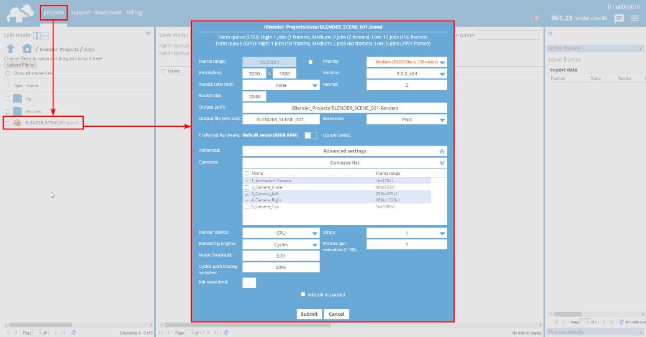Click the Resolution height field
This screenshot has height=337, width=646.
[x=284, y=73]
